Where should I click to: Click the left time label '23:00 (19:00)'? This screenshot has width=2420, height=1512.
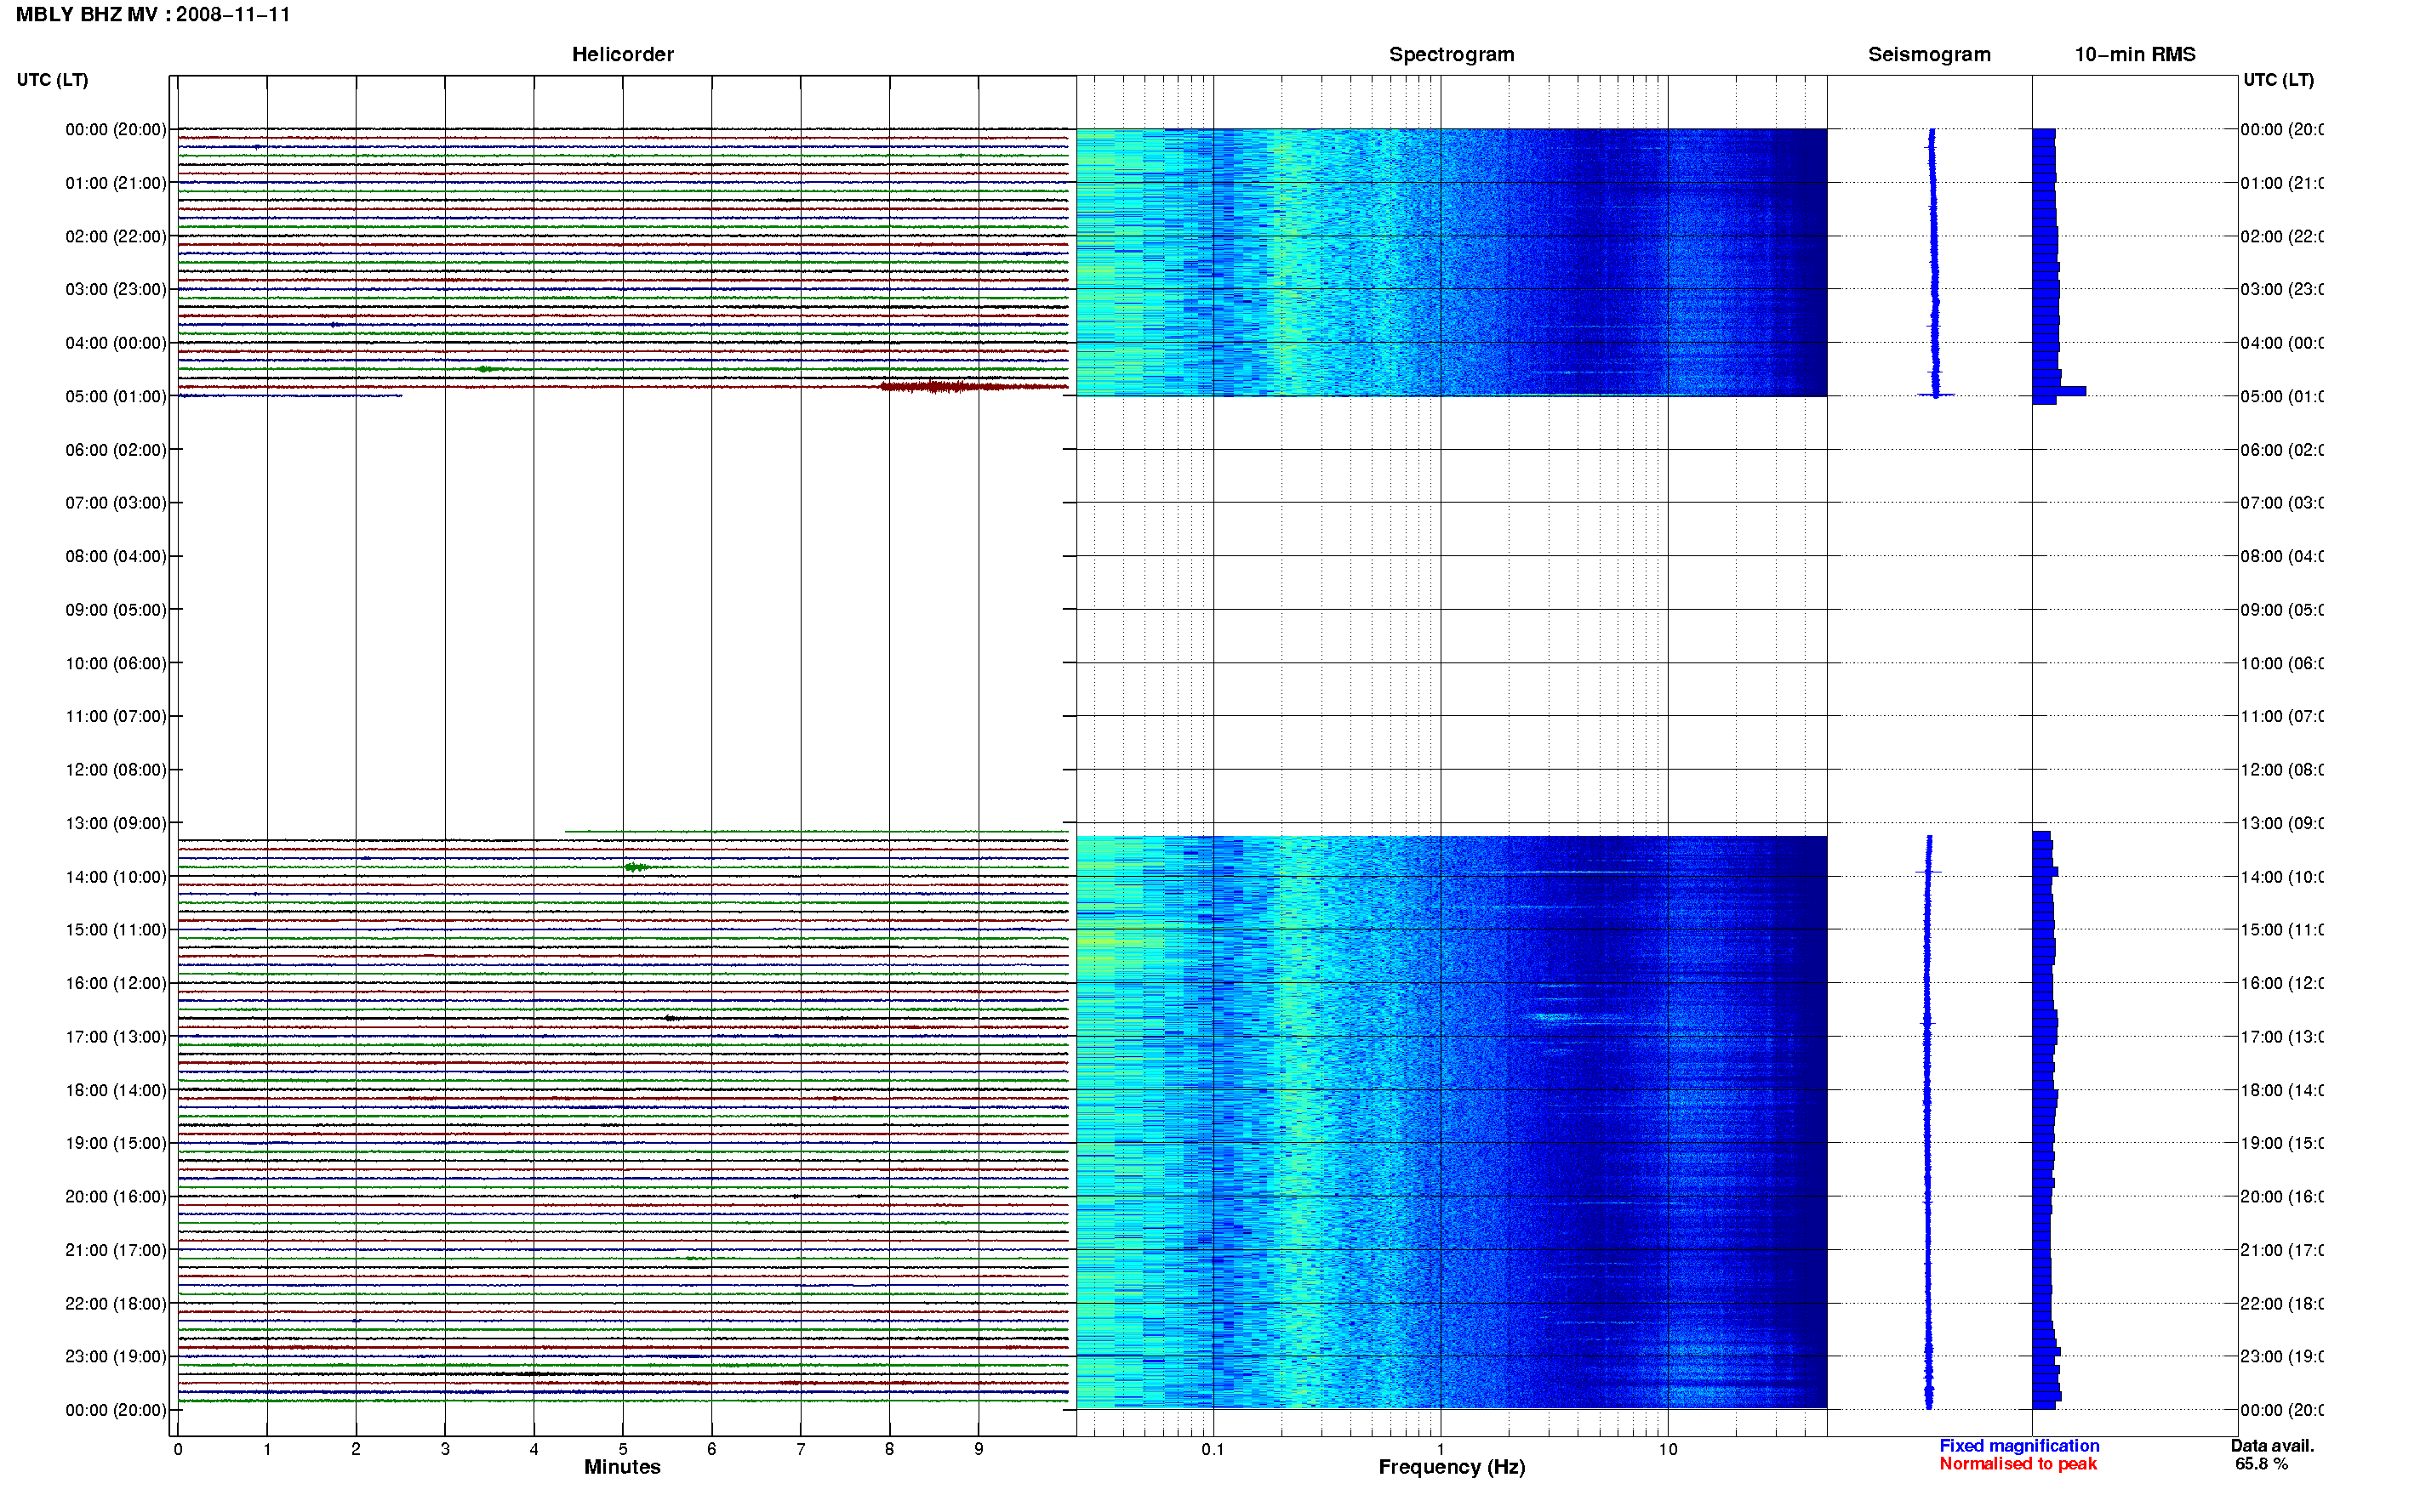pyautogui.click(x=116, y=1357)
